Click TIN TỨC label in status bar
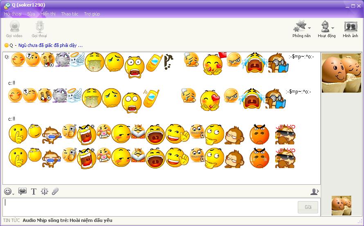Screen dimensions: 364x226 (11, 220)
